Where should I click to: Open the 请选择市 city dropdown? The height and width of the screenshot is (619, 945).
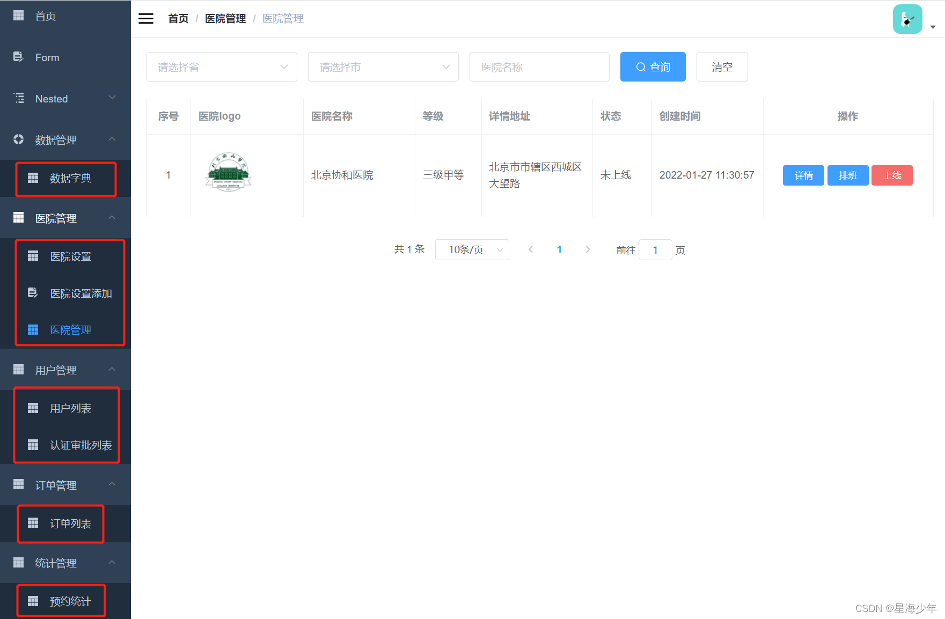click(383, 67)
